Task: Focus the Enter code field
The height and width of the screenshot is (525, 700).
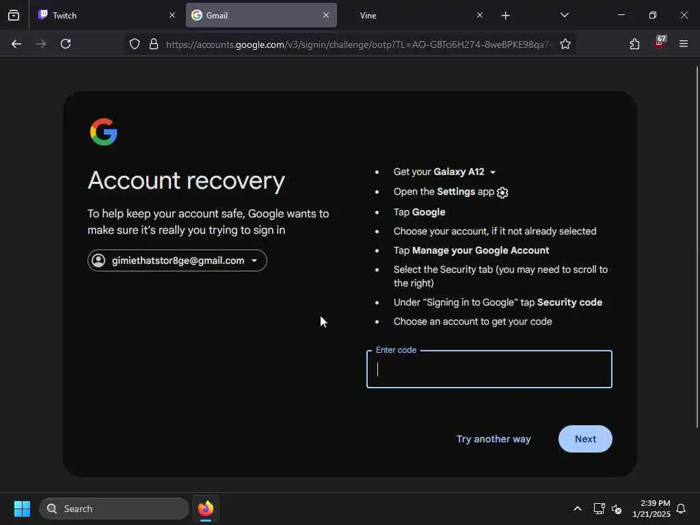Action: coord(489,369)
